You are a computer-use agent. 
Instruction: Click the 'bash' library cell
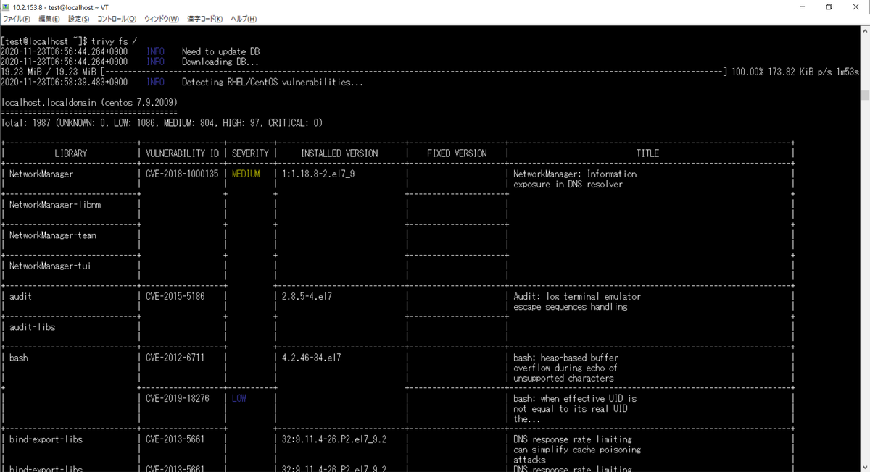[x=18, y=358]
